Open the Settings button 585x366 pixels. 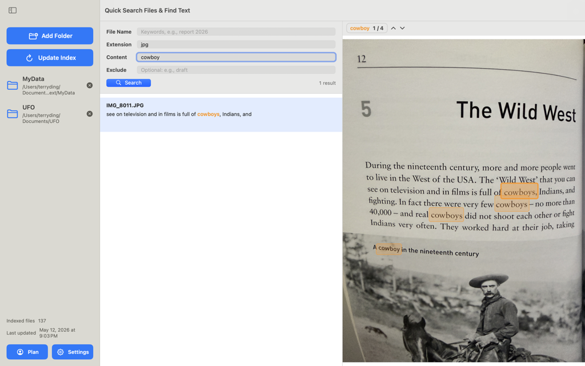point(73,352)
